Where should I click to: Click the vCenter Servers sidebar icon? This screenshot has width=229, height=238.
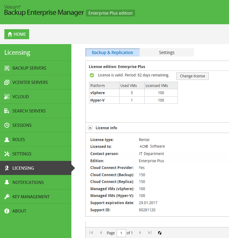(x=7, y=82)
